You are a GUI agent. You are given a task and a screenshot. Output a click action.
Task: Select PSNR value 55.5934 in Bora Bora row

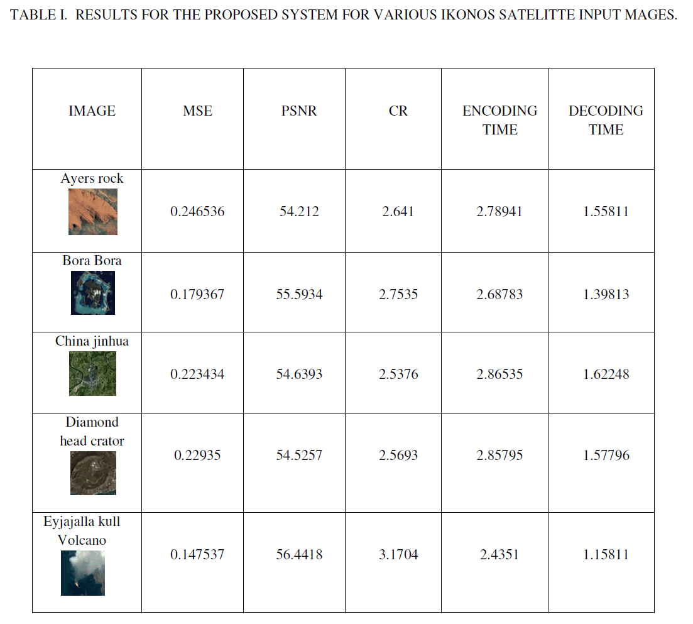point(299,294)
